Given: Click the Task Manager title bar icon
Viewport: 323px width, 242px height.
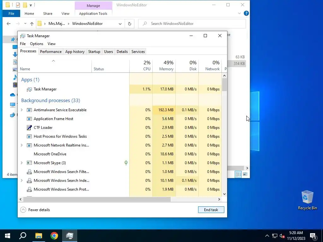Looking at the screenshot, I should [23, 36].
